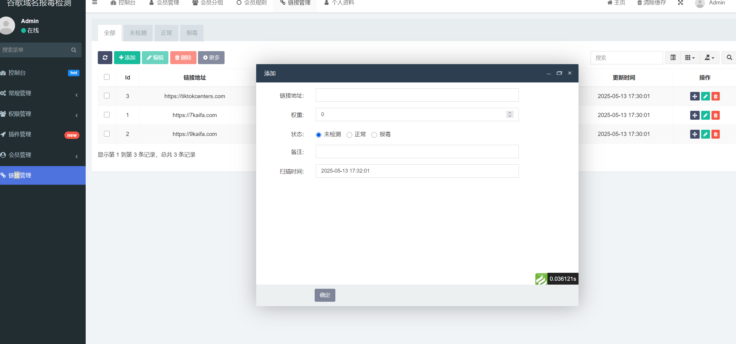The image size is (736, 344).
Task: Click the search magnifier icon beside table toolbar
Action: click(729, 58)
